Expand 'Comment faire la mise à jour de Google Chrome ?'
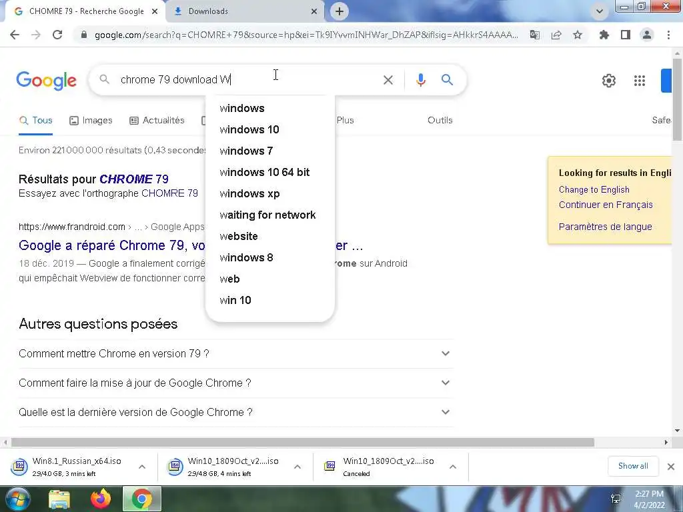Image resolution: width=683 pixels, height=512 pixels. tap(235, 383)
